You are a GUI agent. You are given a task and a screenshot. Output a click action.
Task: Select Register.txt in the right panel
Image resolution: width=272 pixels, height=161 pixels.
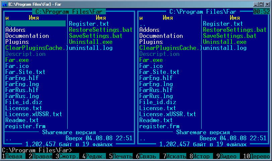click(223, 23)
